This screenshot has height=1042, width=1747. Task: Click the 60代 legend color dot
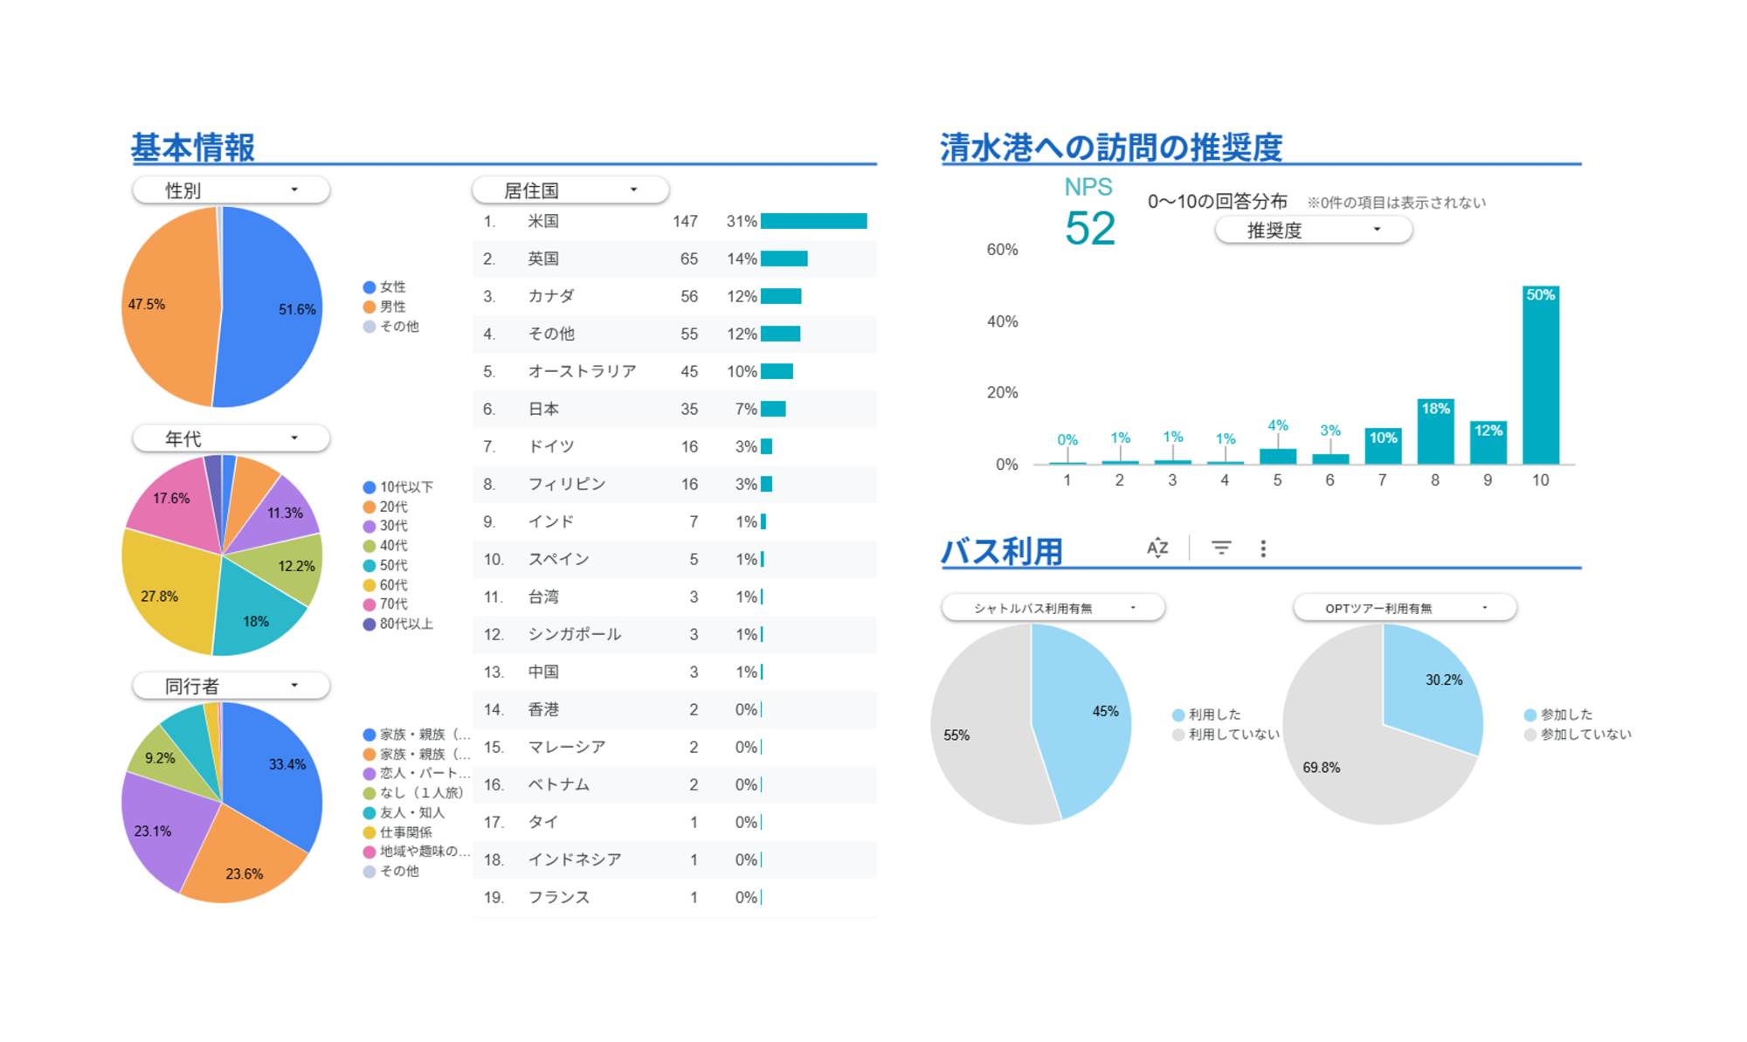coord(369,585)
